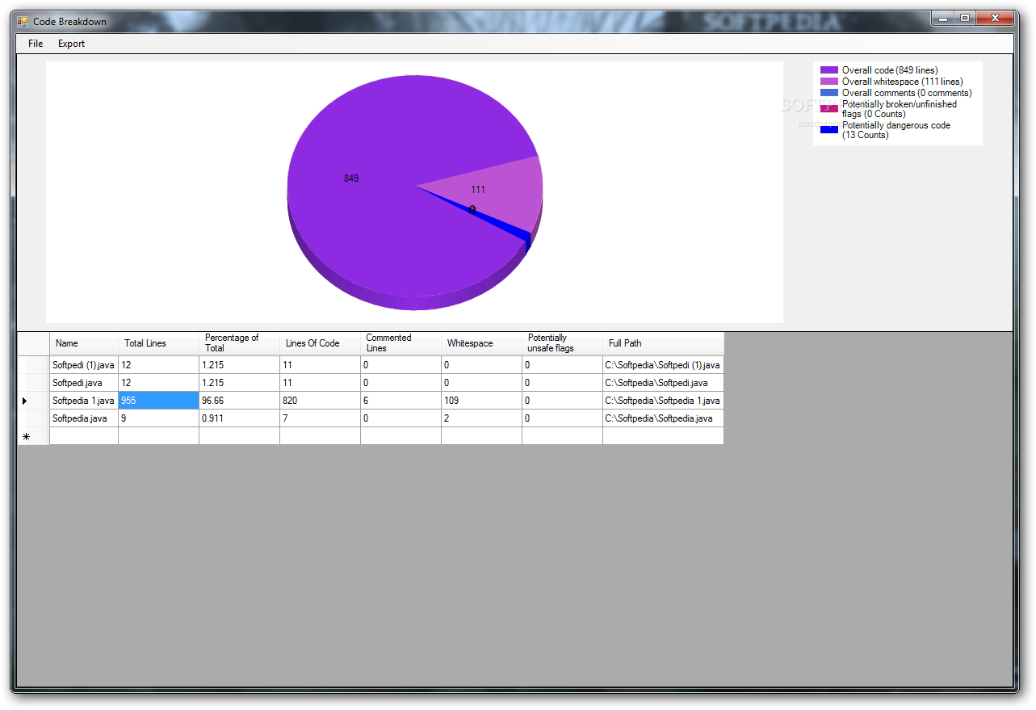Image resolution: width=1036 pixels, height=710 pixels.
Task: Click the C:\Softpedia\Softpedi (1).java path cell
Action: [x=663, y=365]
